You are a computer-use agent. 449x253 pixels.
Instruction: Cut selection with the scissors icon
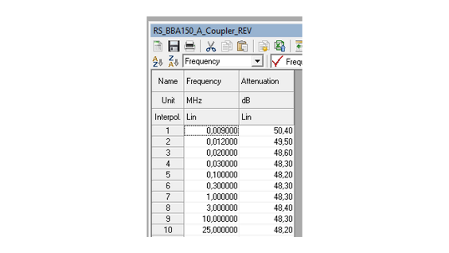(x=210, y=46)
